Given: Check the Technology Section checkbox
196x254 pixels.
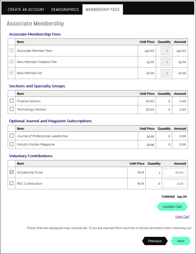Looking at the screenshot, I should 11,109.
